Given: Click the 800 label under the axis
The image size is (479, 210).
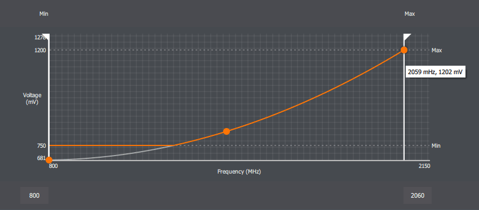Looking at the screenshot, I should coord(53,166).
